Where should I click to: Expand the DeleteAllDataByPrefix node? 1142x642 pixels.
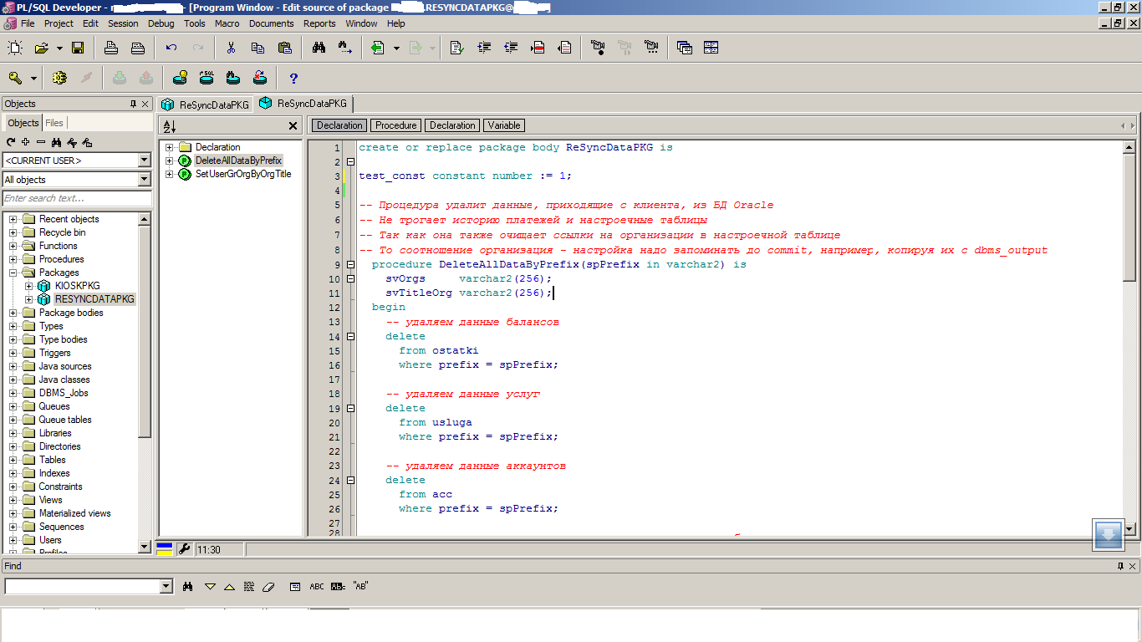(x=170, y=160)
